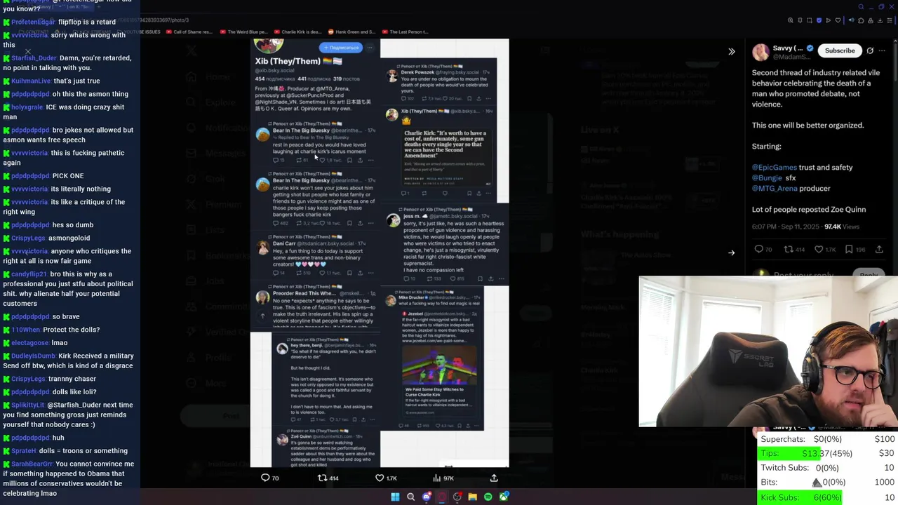Click Savvy's username in tweet header
Viewport: 898px width, 505px height.
(x=788, y=48)
